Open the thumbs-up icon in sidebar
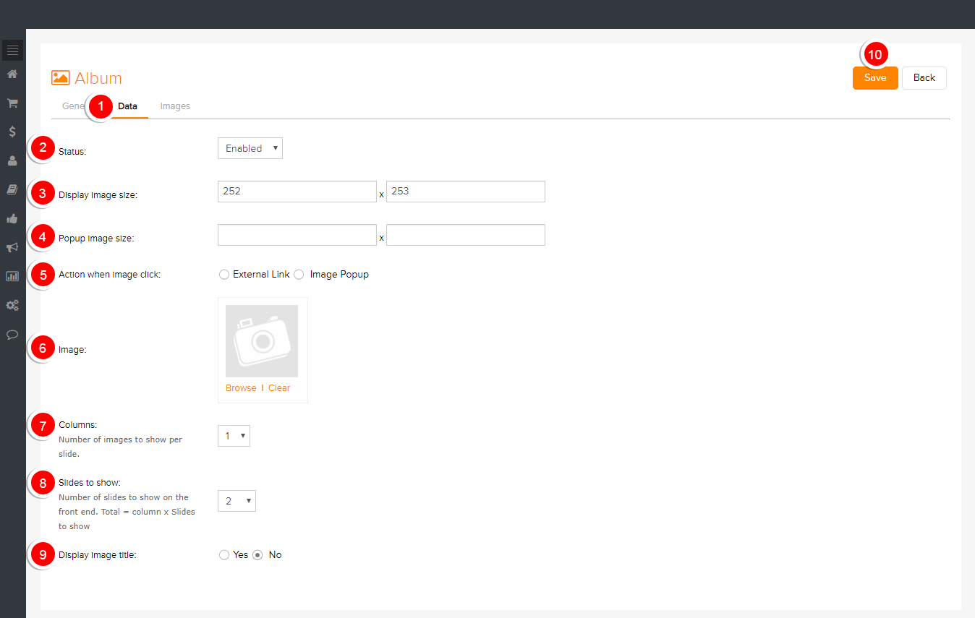 click(x=12, y=218)
